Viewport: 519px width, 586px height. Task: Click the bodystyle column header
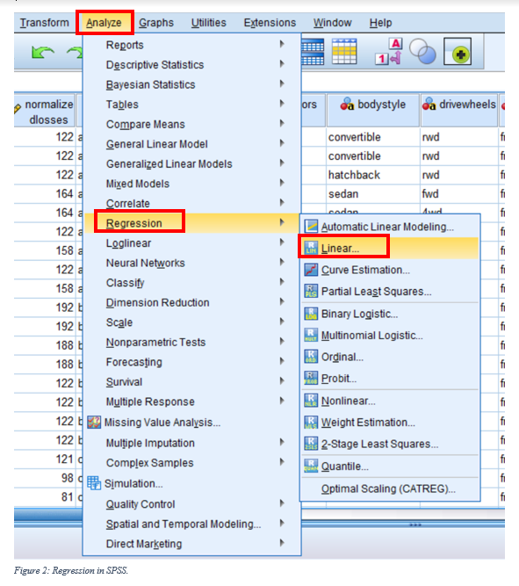(373, 110)
